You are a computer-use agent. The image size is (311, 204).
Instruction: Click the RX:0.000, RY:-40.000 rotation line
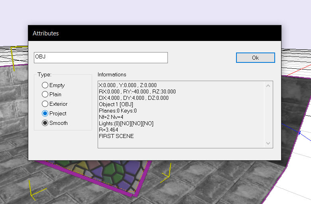[137, 91]
